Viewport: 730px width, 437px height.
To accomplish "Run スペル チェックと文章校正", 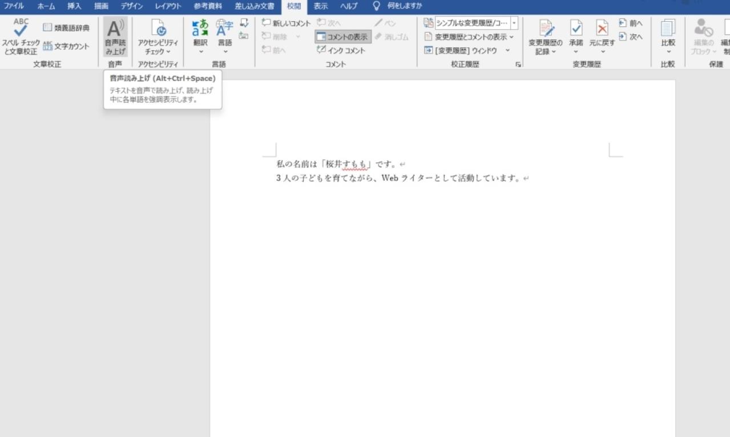I will (x=21, y=37).
